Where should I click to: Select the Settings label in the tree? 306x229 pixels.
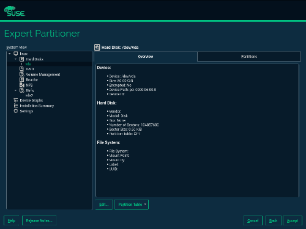[26, 111]
